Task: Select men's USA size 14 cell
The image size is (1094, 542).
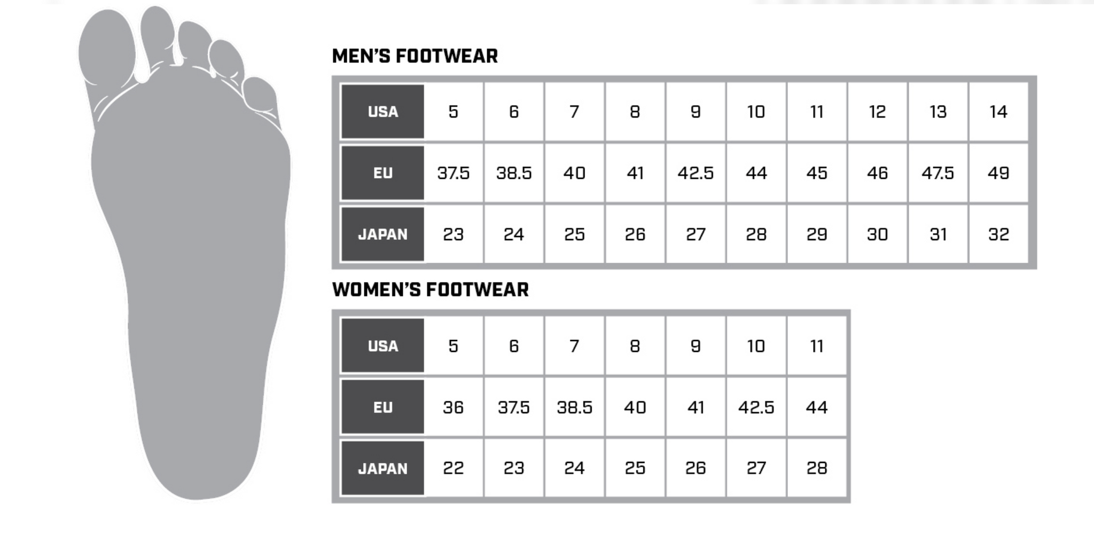Action: (x=998, y=112)
